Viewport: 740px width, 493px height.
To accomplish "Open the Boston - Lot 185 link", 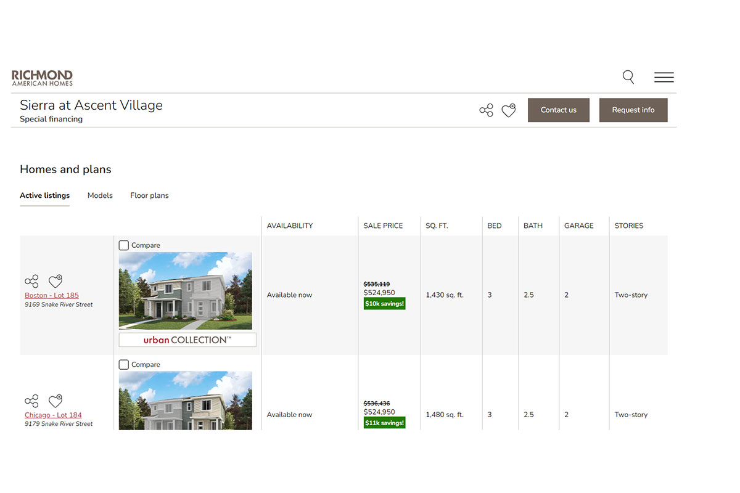I will [52, 295].
